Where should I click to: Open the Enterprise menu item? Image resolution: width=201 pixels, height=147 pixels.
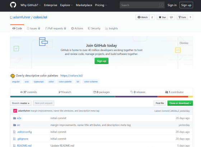click(x=51, y=5)
